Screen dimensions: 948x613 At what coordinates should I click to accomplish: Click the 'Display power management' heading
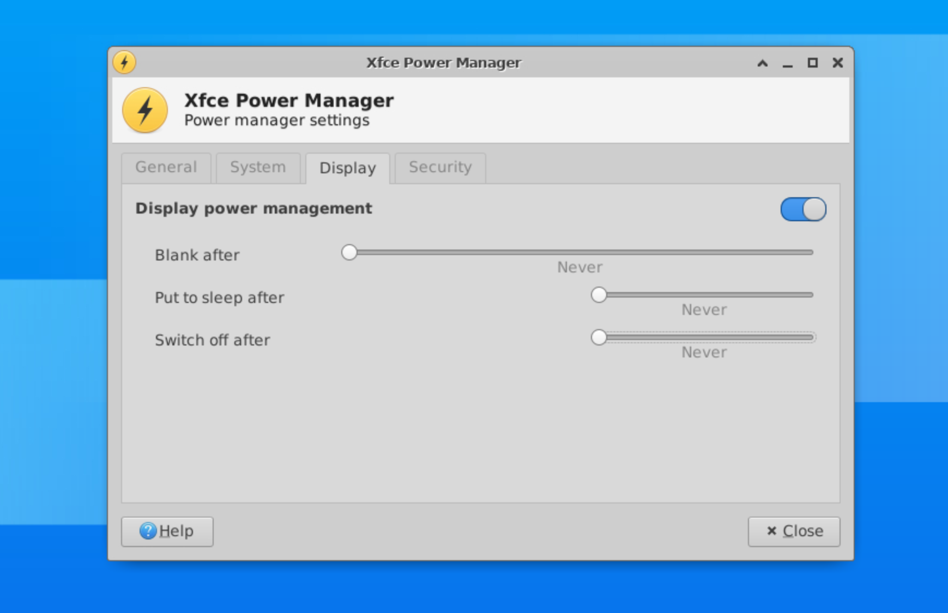[254, 208]
